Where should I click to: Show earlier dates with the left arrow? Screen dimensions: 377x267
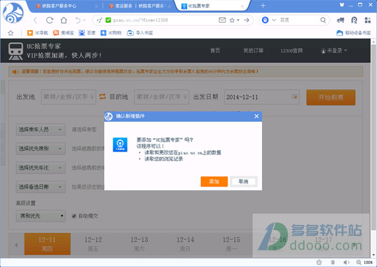pyautogui.click(x=16, y=245)
